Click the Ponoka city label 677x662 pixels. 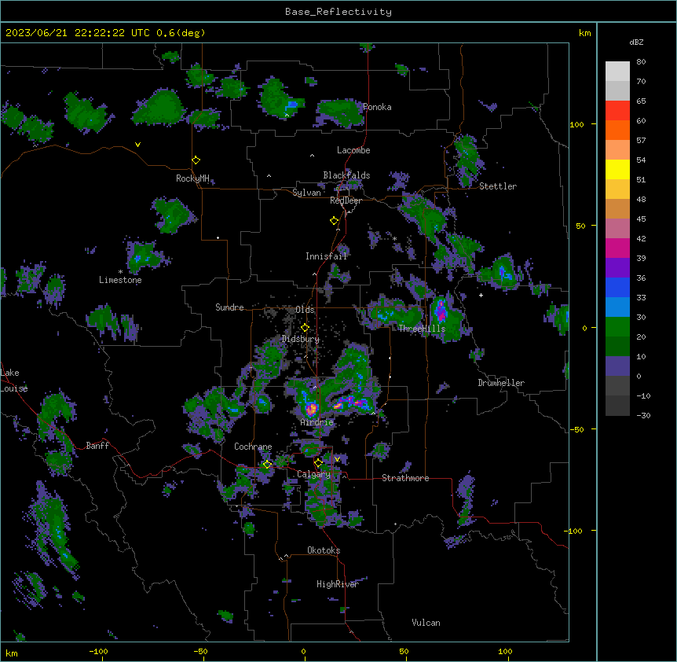pos(377,107)
